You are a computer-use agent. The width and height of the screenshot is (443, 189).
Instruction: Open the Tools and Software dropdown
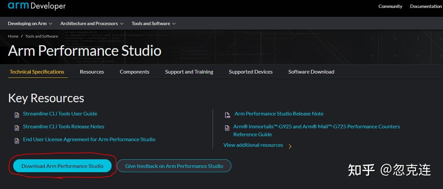(x=153, y=23)
